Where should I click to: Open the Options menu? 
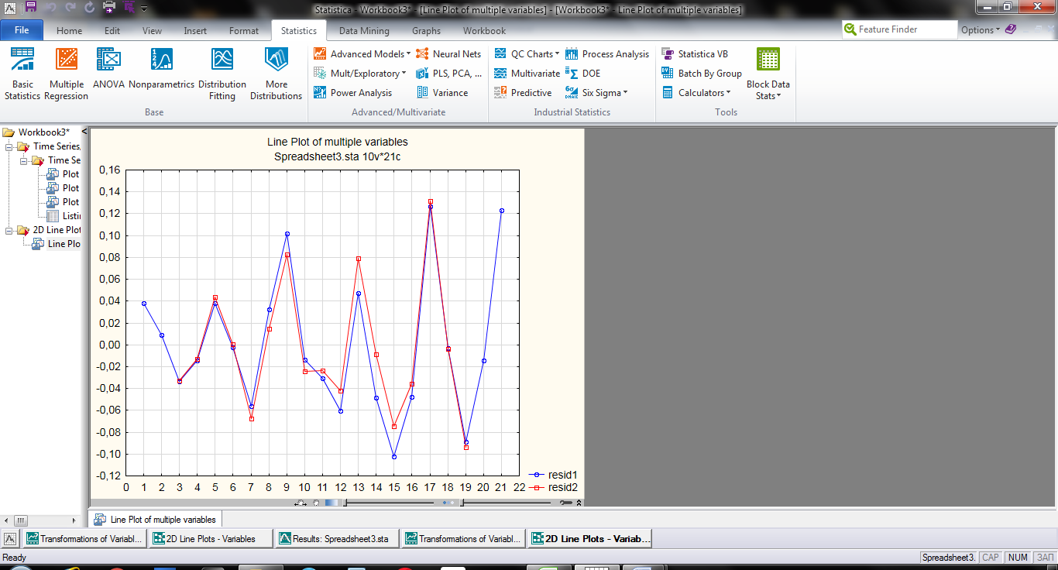(981, 30)
